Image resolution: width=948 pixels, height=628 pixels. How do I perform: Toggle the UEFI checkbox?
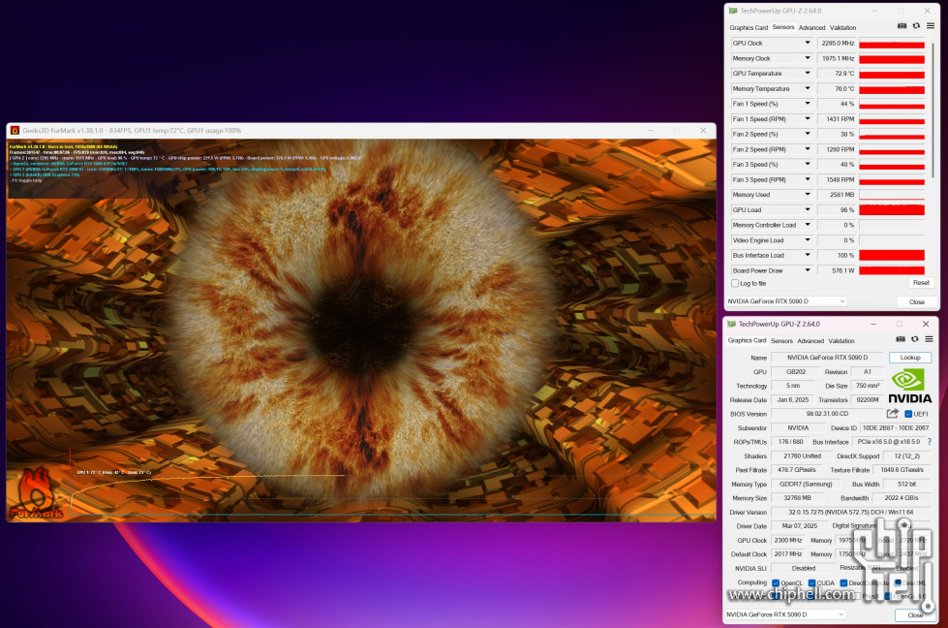pyautogui.click(x=908, y=414)
